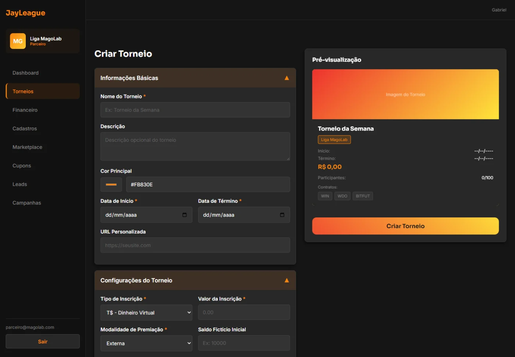Click the 0/100 participants count
The height and width of the screenshot is (357, 515).
click(x=487, y=178)
